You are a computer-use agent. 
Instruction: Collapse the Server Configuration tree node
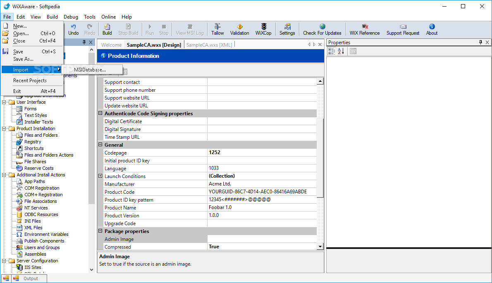(x=4, y=261)
